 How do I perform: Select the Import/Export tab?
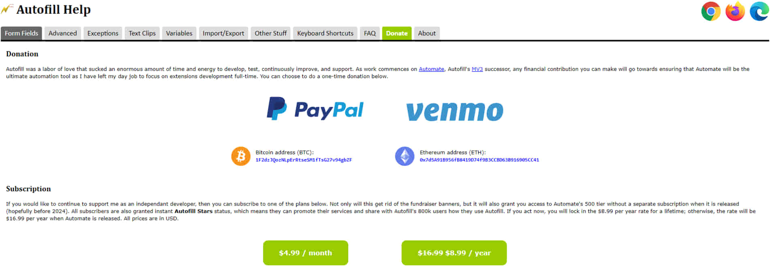(x=223, y=33)
